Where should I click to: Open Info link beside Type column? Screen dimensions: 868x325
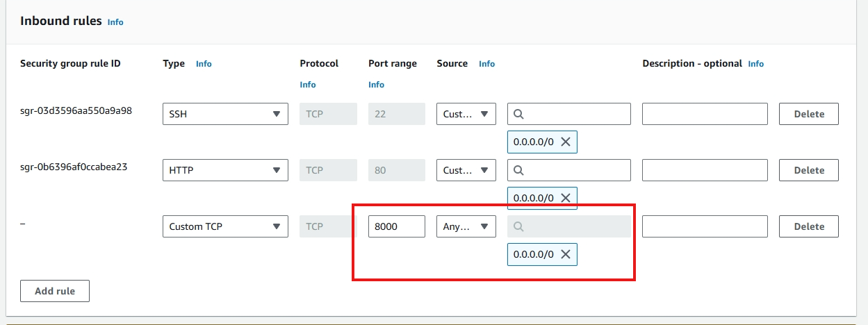pos(204,64)
